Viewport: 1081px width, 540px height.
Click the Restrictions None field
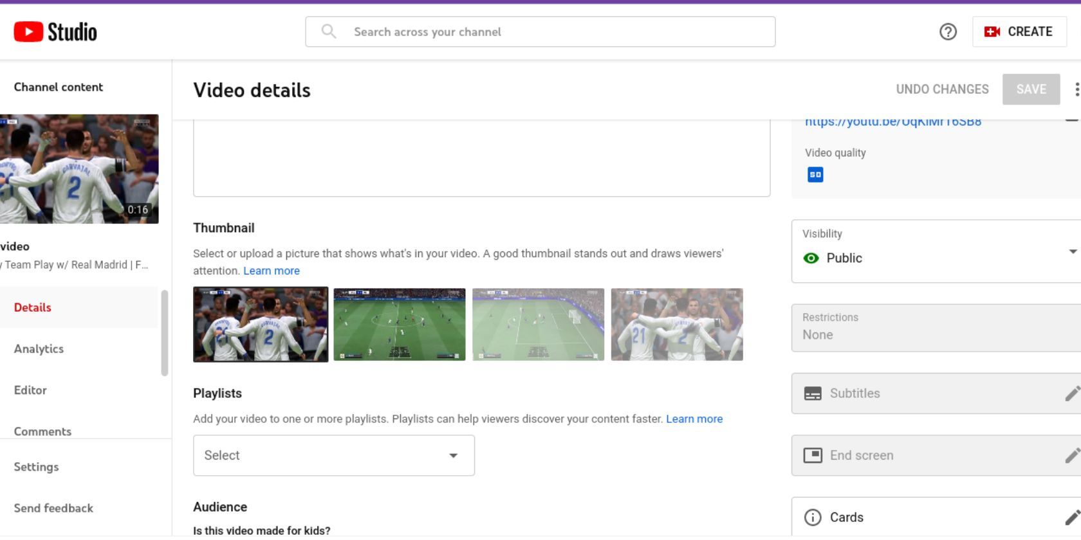tap(936, 328)
